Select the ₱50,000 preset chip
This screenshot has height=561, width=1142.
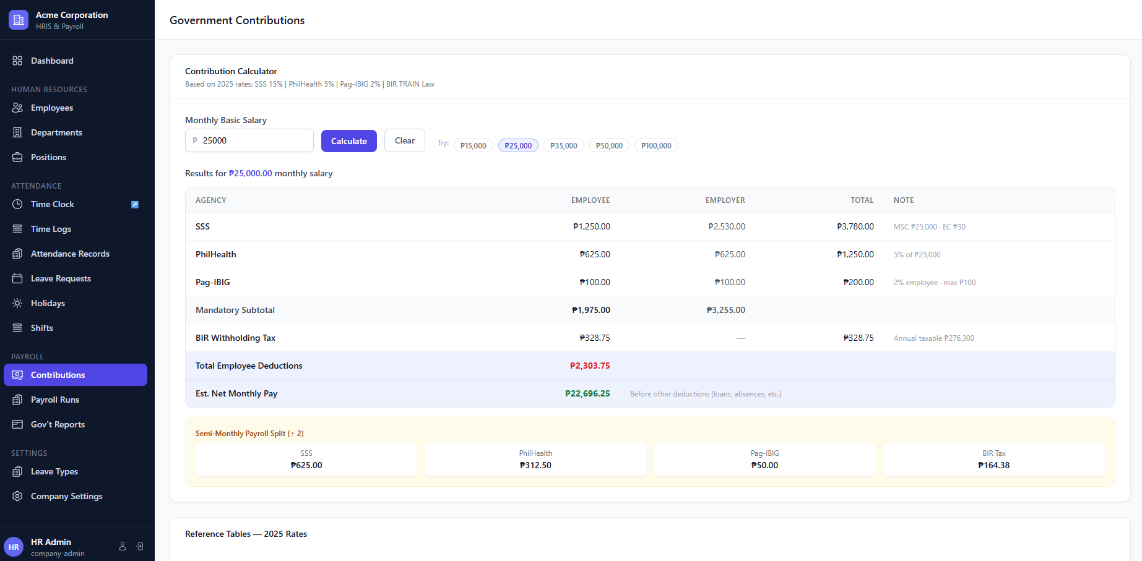tap(609, 146)
